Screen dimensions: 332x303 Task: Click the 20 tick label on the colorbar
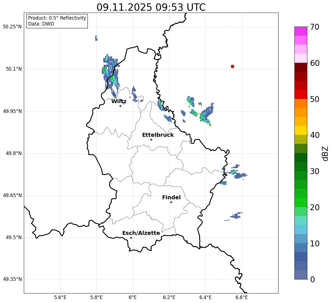[x=315, y=207]
